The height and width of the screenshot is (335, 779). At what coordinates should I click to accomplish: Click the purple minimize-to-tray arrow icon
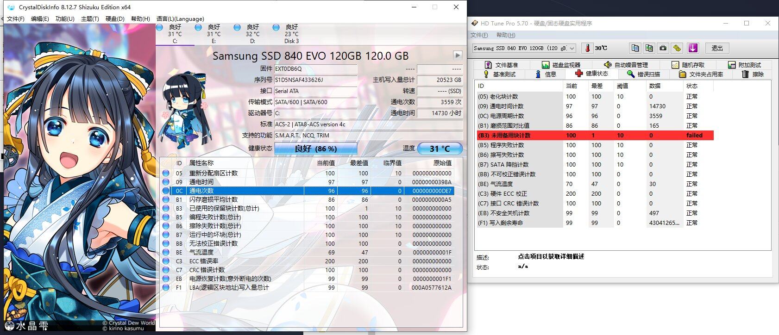[693, 48]
